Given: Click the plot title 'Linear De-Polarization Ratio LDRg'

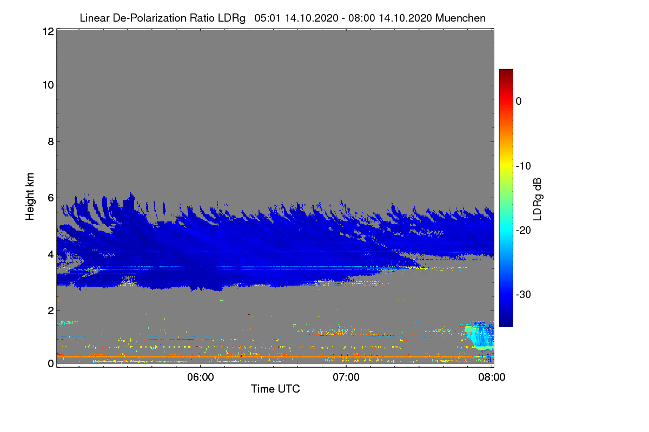Looking at the screenshot, I should 162,18.
